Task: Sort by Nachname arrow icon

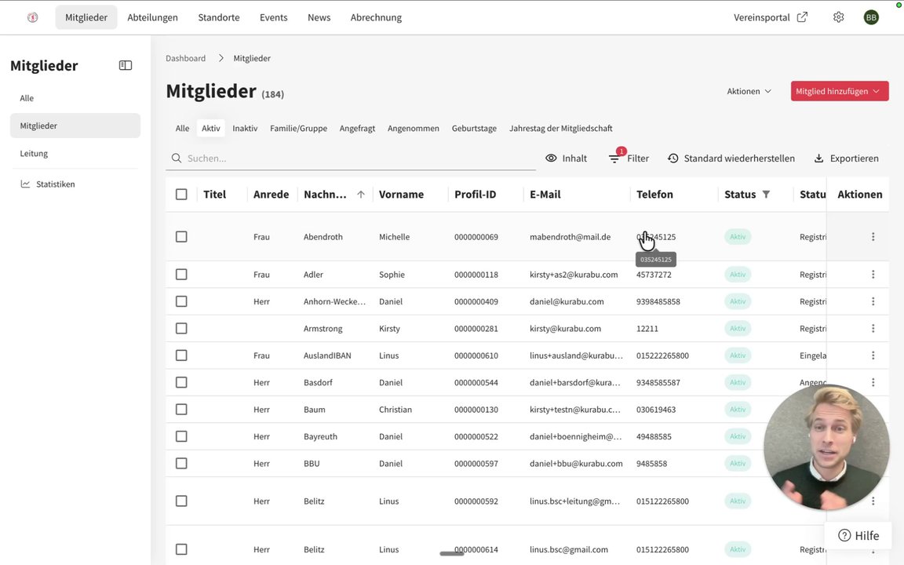Action: (x=361, y=195)
